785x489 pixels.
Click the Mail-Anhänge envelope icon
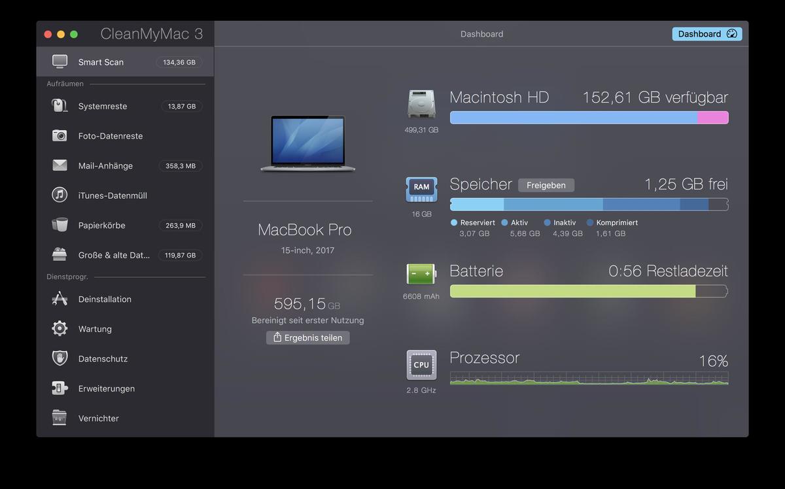click(60, 165)
